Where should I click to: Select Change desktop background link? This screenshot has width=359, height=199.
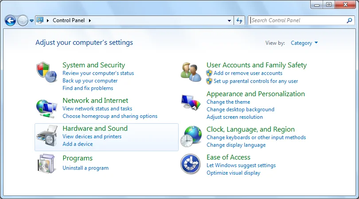[240, 109]
